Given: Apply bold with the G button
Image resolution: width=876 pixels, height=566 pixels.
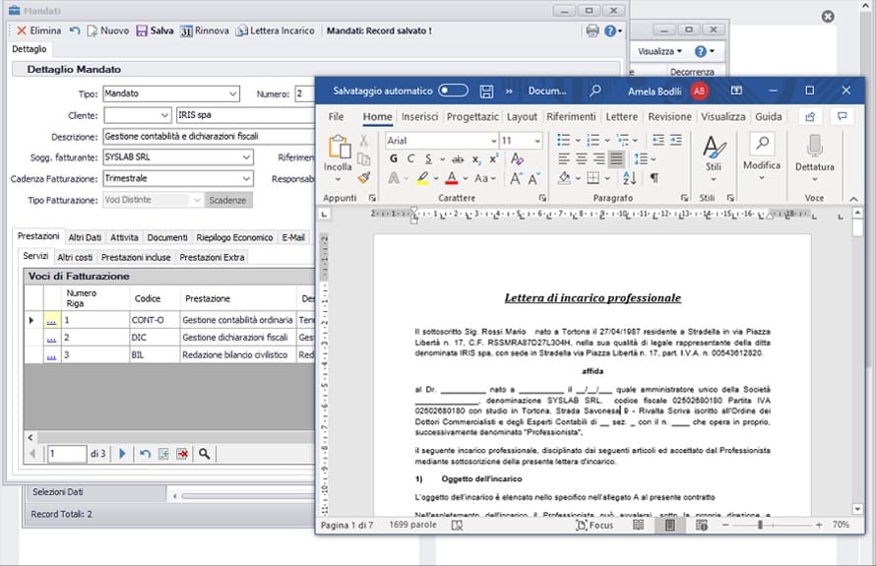Looking at the screenshot, I should point(394,159).
